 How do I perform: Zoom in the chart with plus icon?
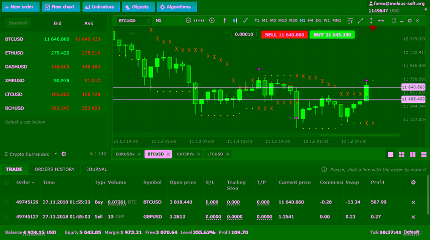(x=212, y=20)
